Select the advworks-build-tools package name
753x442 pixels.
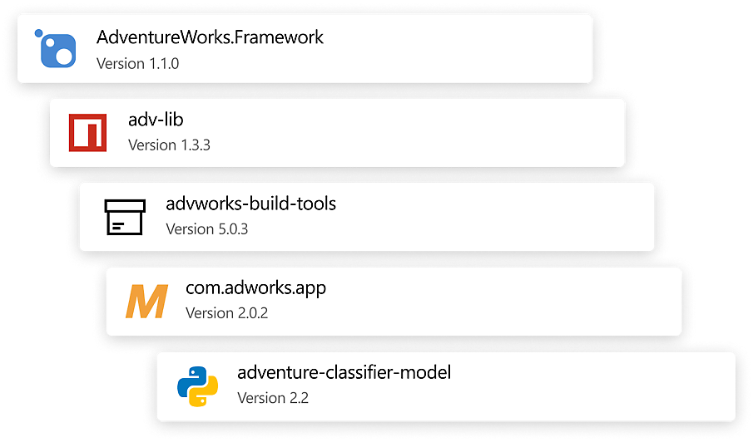[x=250, y=204]
